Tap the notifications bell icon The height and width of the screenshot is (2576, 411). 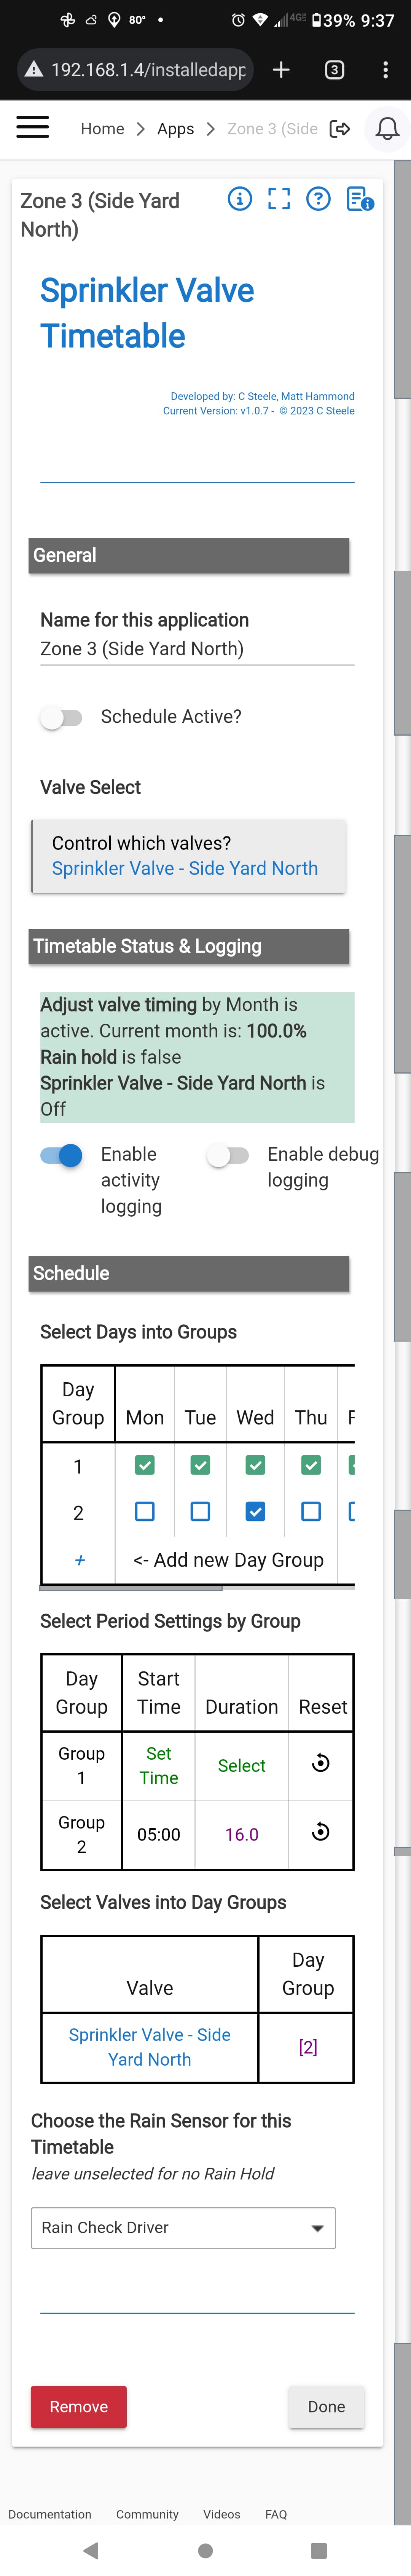click(x=387, y=129)
